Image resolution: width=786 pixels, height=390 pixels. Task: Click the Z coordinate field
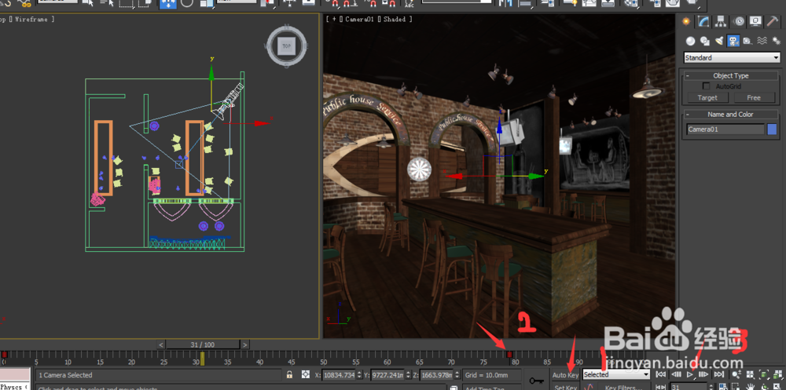(x=435, y=375)
